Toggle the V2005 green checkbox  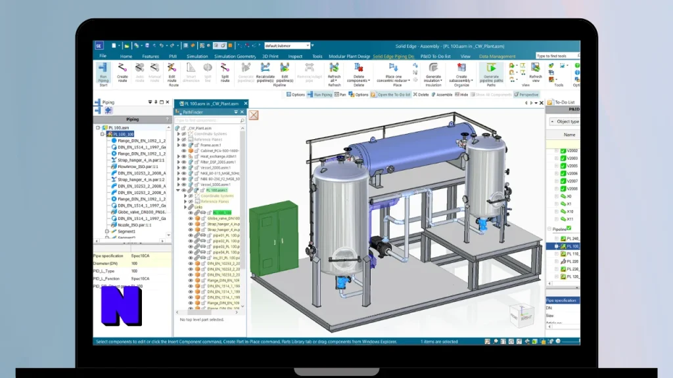tap(563, 166)
